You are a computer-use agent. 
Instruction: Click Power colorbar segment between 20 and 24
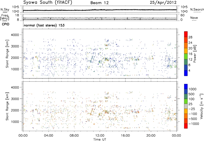[x=186, y=45]
